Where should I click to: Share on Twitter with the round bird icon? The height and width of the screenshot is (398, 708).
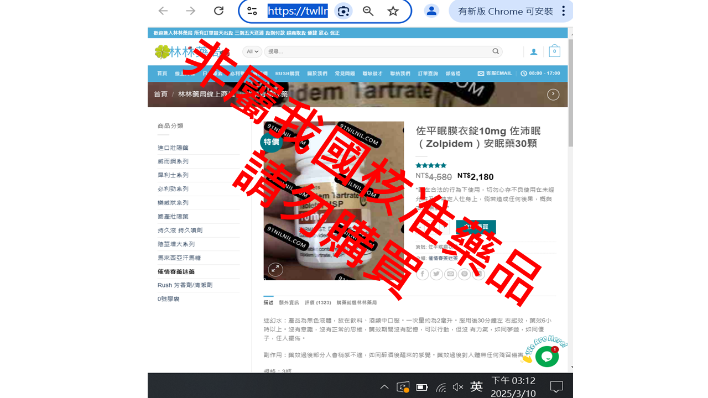click(436, 274)
